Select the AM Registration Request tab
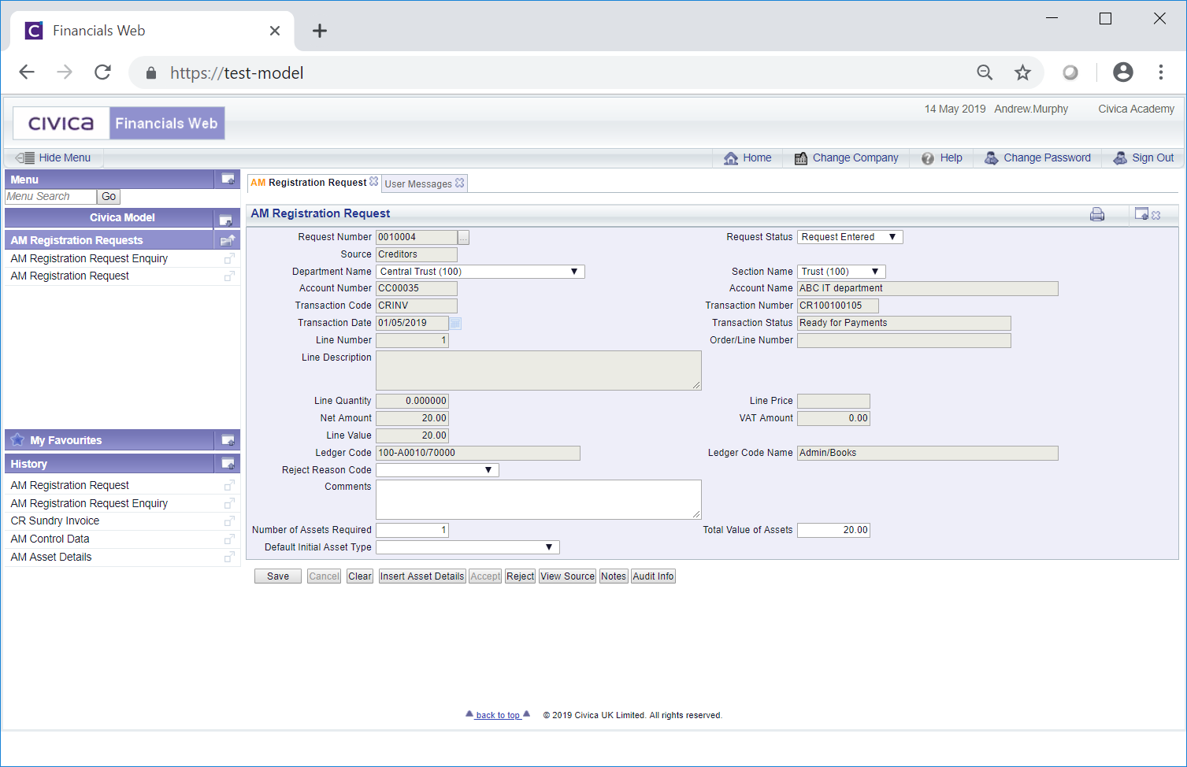This screenshot has width=1187, height=767. 309,183
